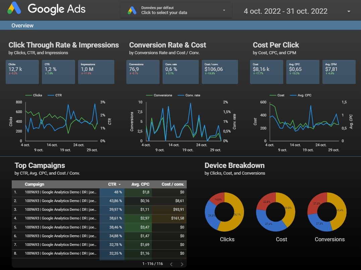Click the Cost / conv. column header

(x=173, y=184)
